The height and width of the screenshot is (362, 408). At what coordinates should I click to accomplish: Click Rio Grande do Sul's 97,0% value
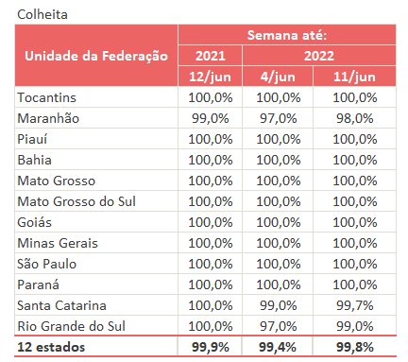point(278,326)
